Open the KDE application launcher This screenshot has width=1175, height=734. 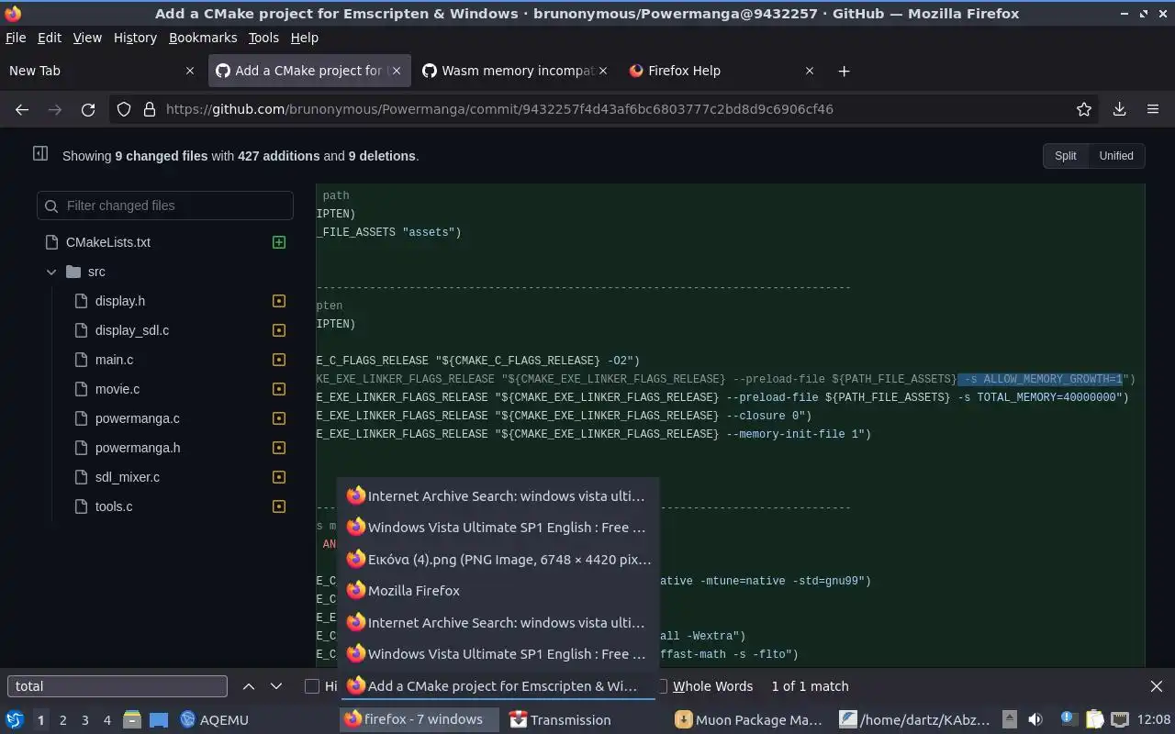15,720
